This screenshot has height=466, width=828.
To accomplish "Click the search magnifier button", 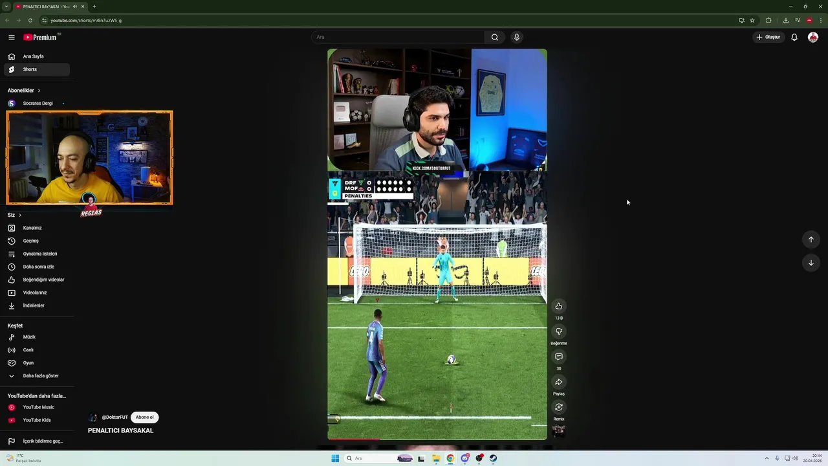I will (495, 37).
